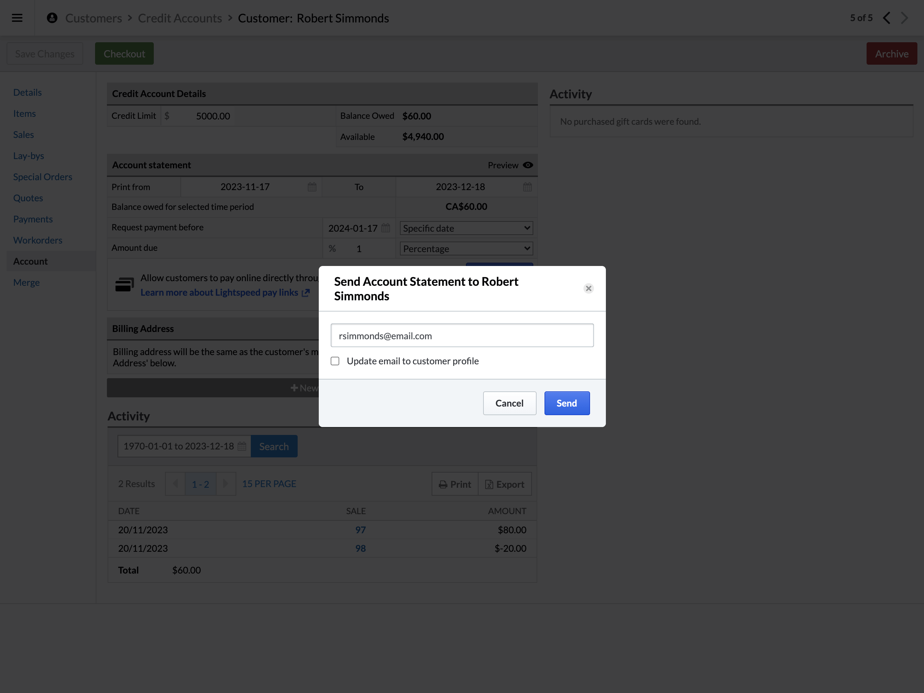The height and width of the screenshot is (693, 924).
Task: Open the Specific date dropdown
Action: click(466, 228)
